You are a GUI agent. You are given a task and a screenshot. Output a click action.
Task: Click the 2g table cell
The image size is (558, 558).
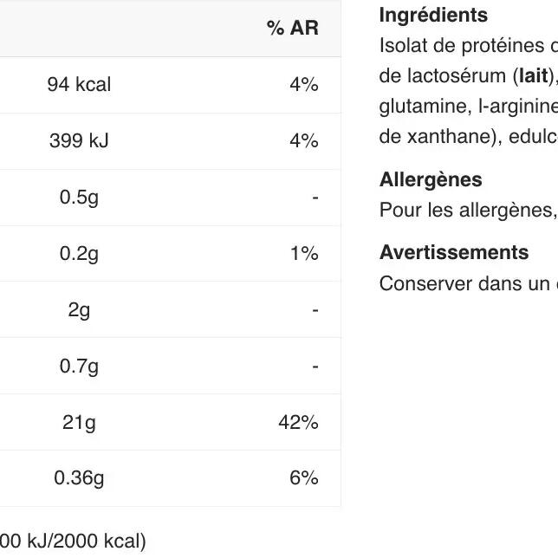tap(79, 310)
